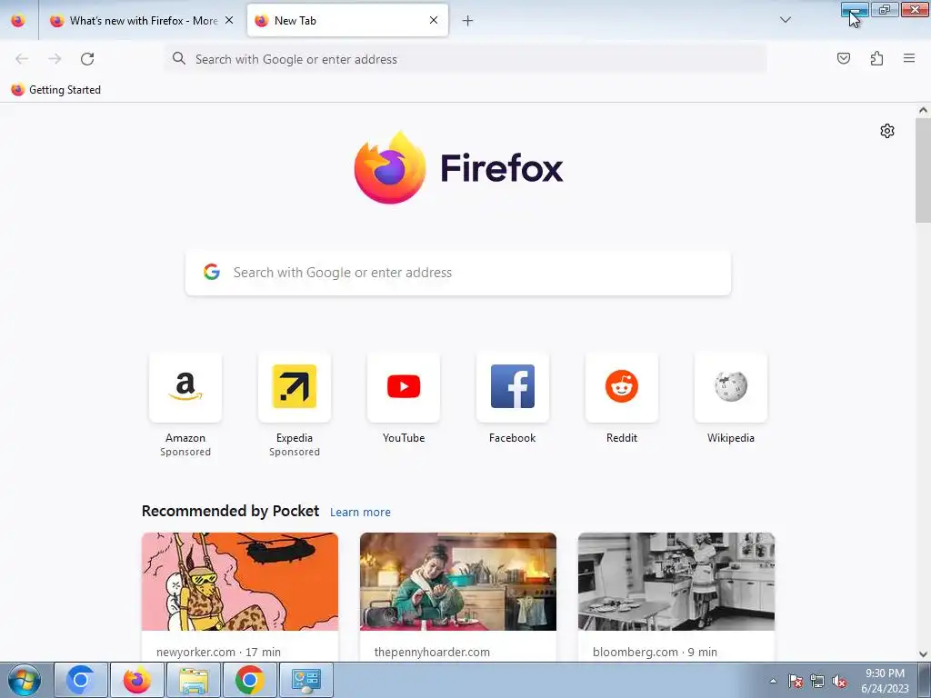Open the newyorker.com Pocket story thumbnail
The image size is (931, 698).
[240, 582]
